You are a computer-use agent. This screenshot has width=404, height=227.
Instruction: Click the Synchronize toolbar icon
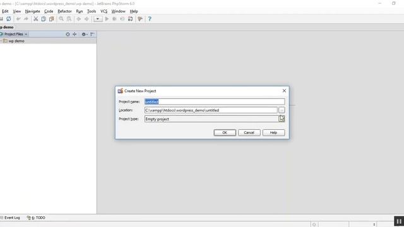click(8, 19)
